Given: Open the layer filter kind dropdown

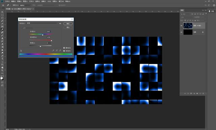Looking at the screenshot, I should (x=185, y=14).
